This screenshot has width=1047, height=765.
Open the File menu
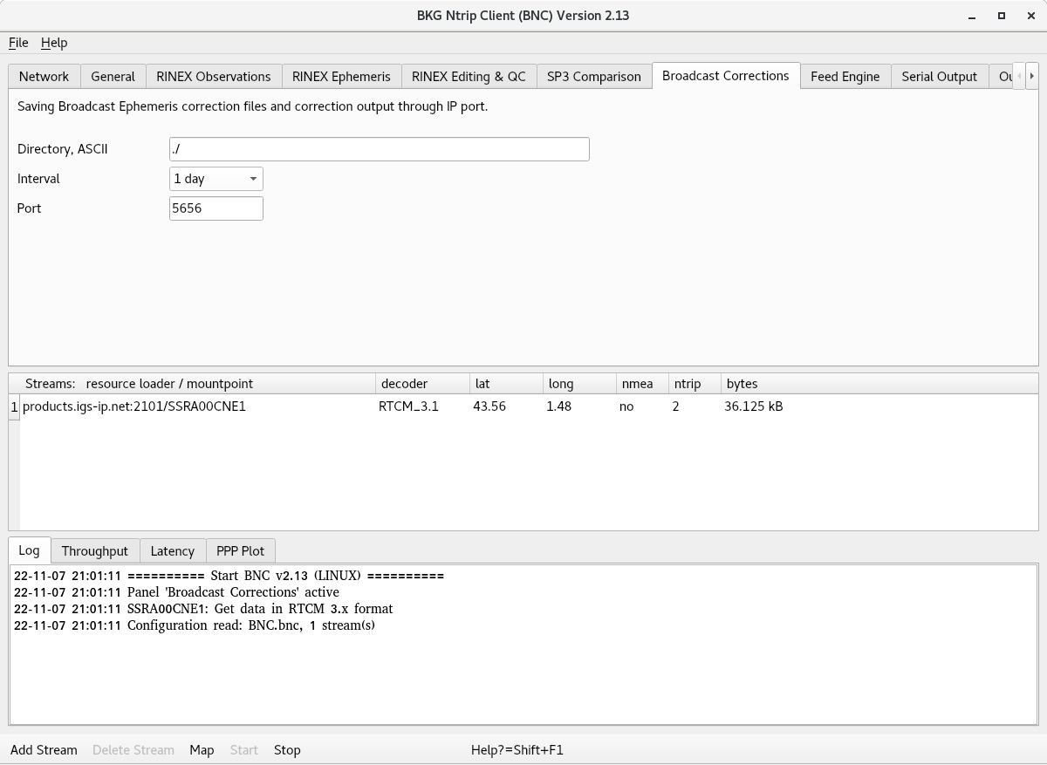(18, 43)
